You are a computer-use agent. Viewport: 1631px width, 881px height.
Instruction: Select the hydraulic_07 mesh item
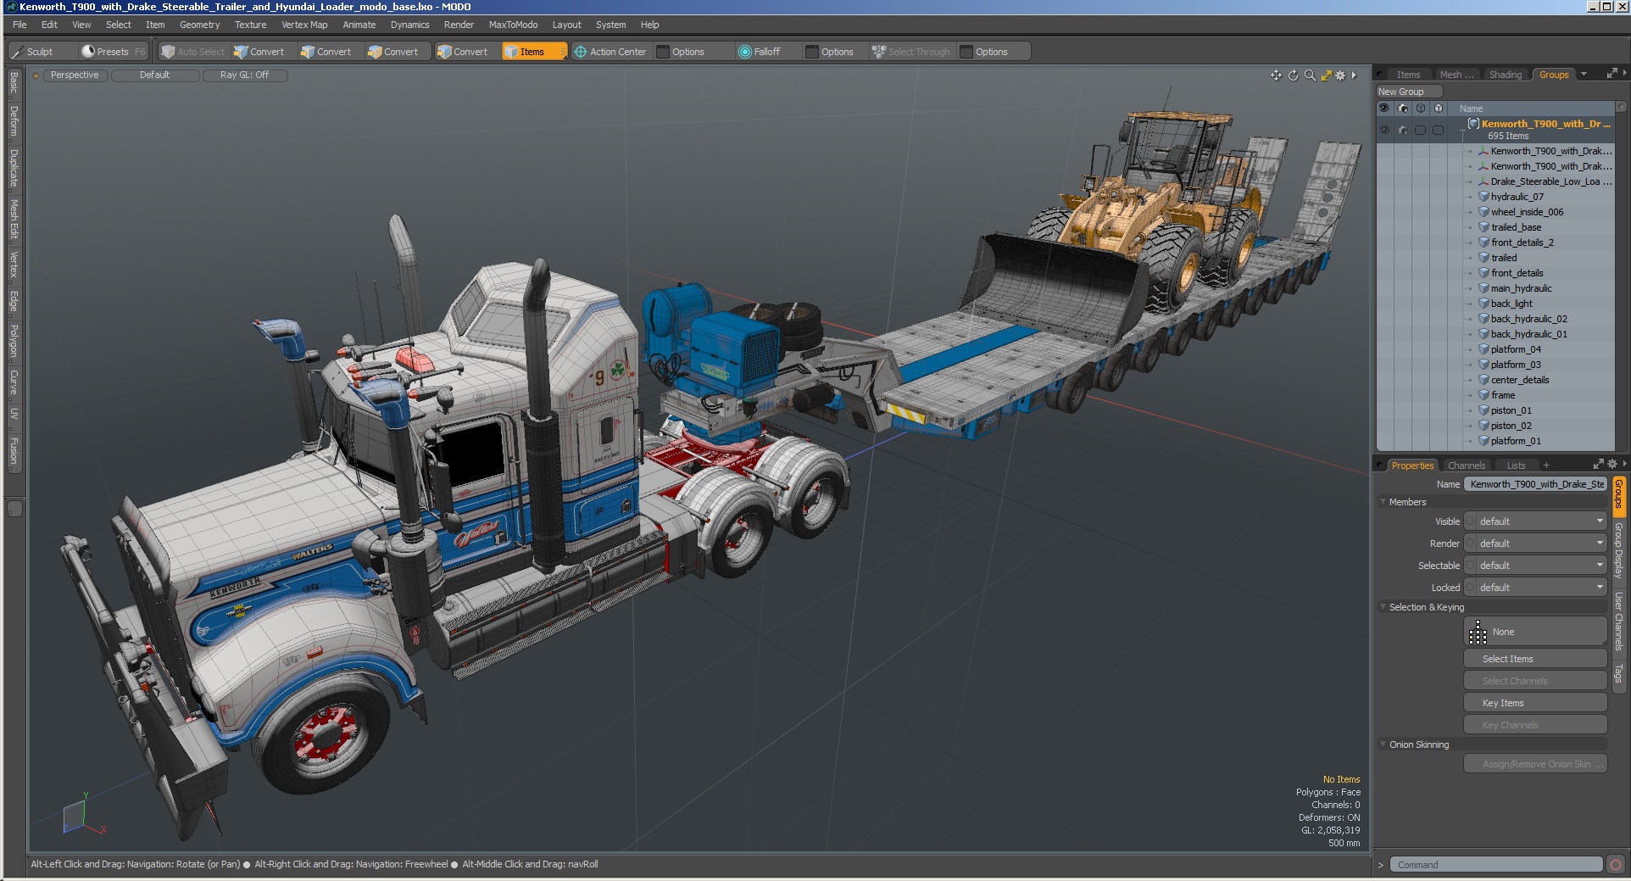tap(1517, 197)
